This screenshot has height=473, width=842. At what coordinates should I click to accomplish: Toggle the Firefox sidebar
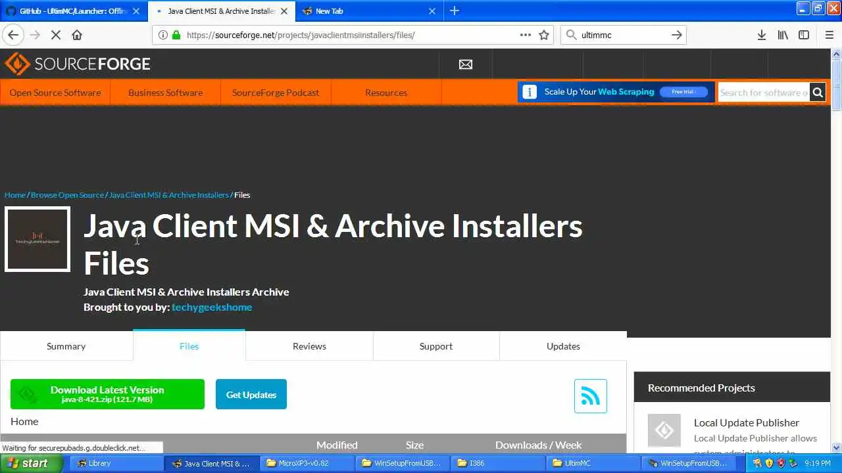pyautogui.click(x=804, y=35)
